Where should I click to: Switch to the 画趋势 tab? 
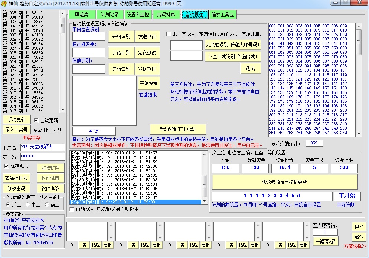click(81, 15)
